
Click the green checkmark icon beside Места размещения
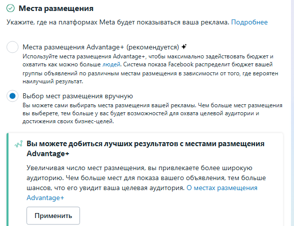point(10,8)
